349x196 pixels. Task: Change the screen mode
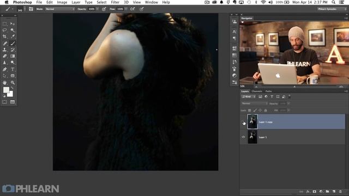pyautogui.click(x=13, y=102)
